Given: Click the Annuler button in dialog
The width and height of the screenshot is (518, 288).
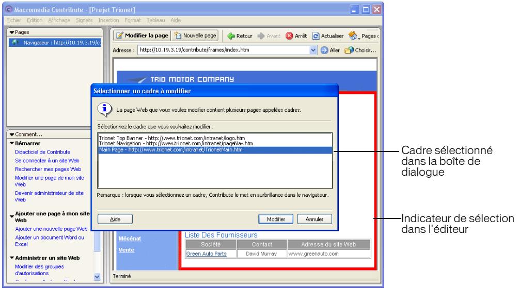Looking at the screenshot, I should 315,219.
